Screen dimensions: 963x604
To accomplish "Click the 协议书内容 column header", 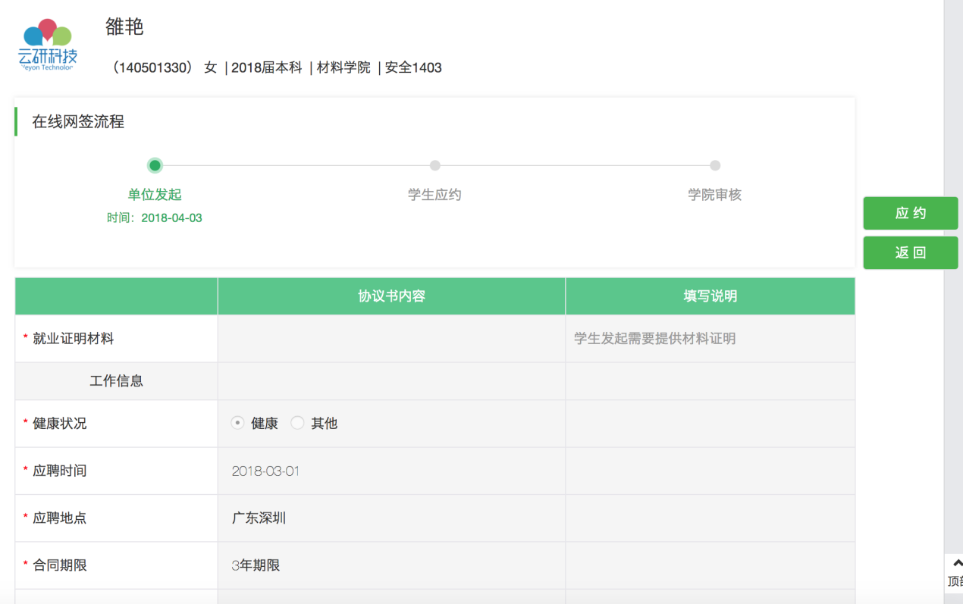I will pyautogui.click(x=391, y=296).
